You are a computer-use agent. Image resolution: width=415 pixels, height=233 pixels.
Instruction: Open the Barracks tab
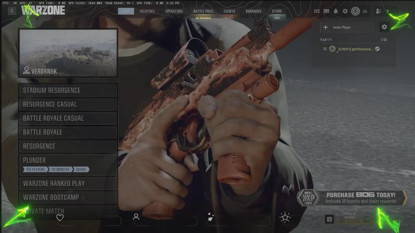point(254,11)
